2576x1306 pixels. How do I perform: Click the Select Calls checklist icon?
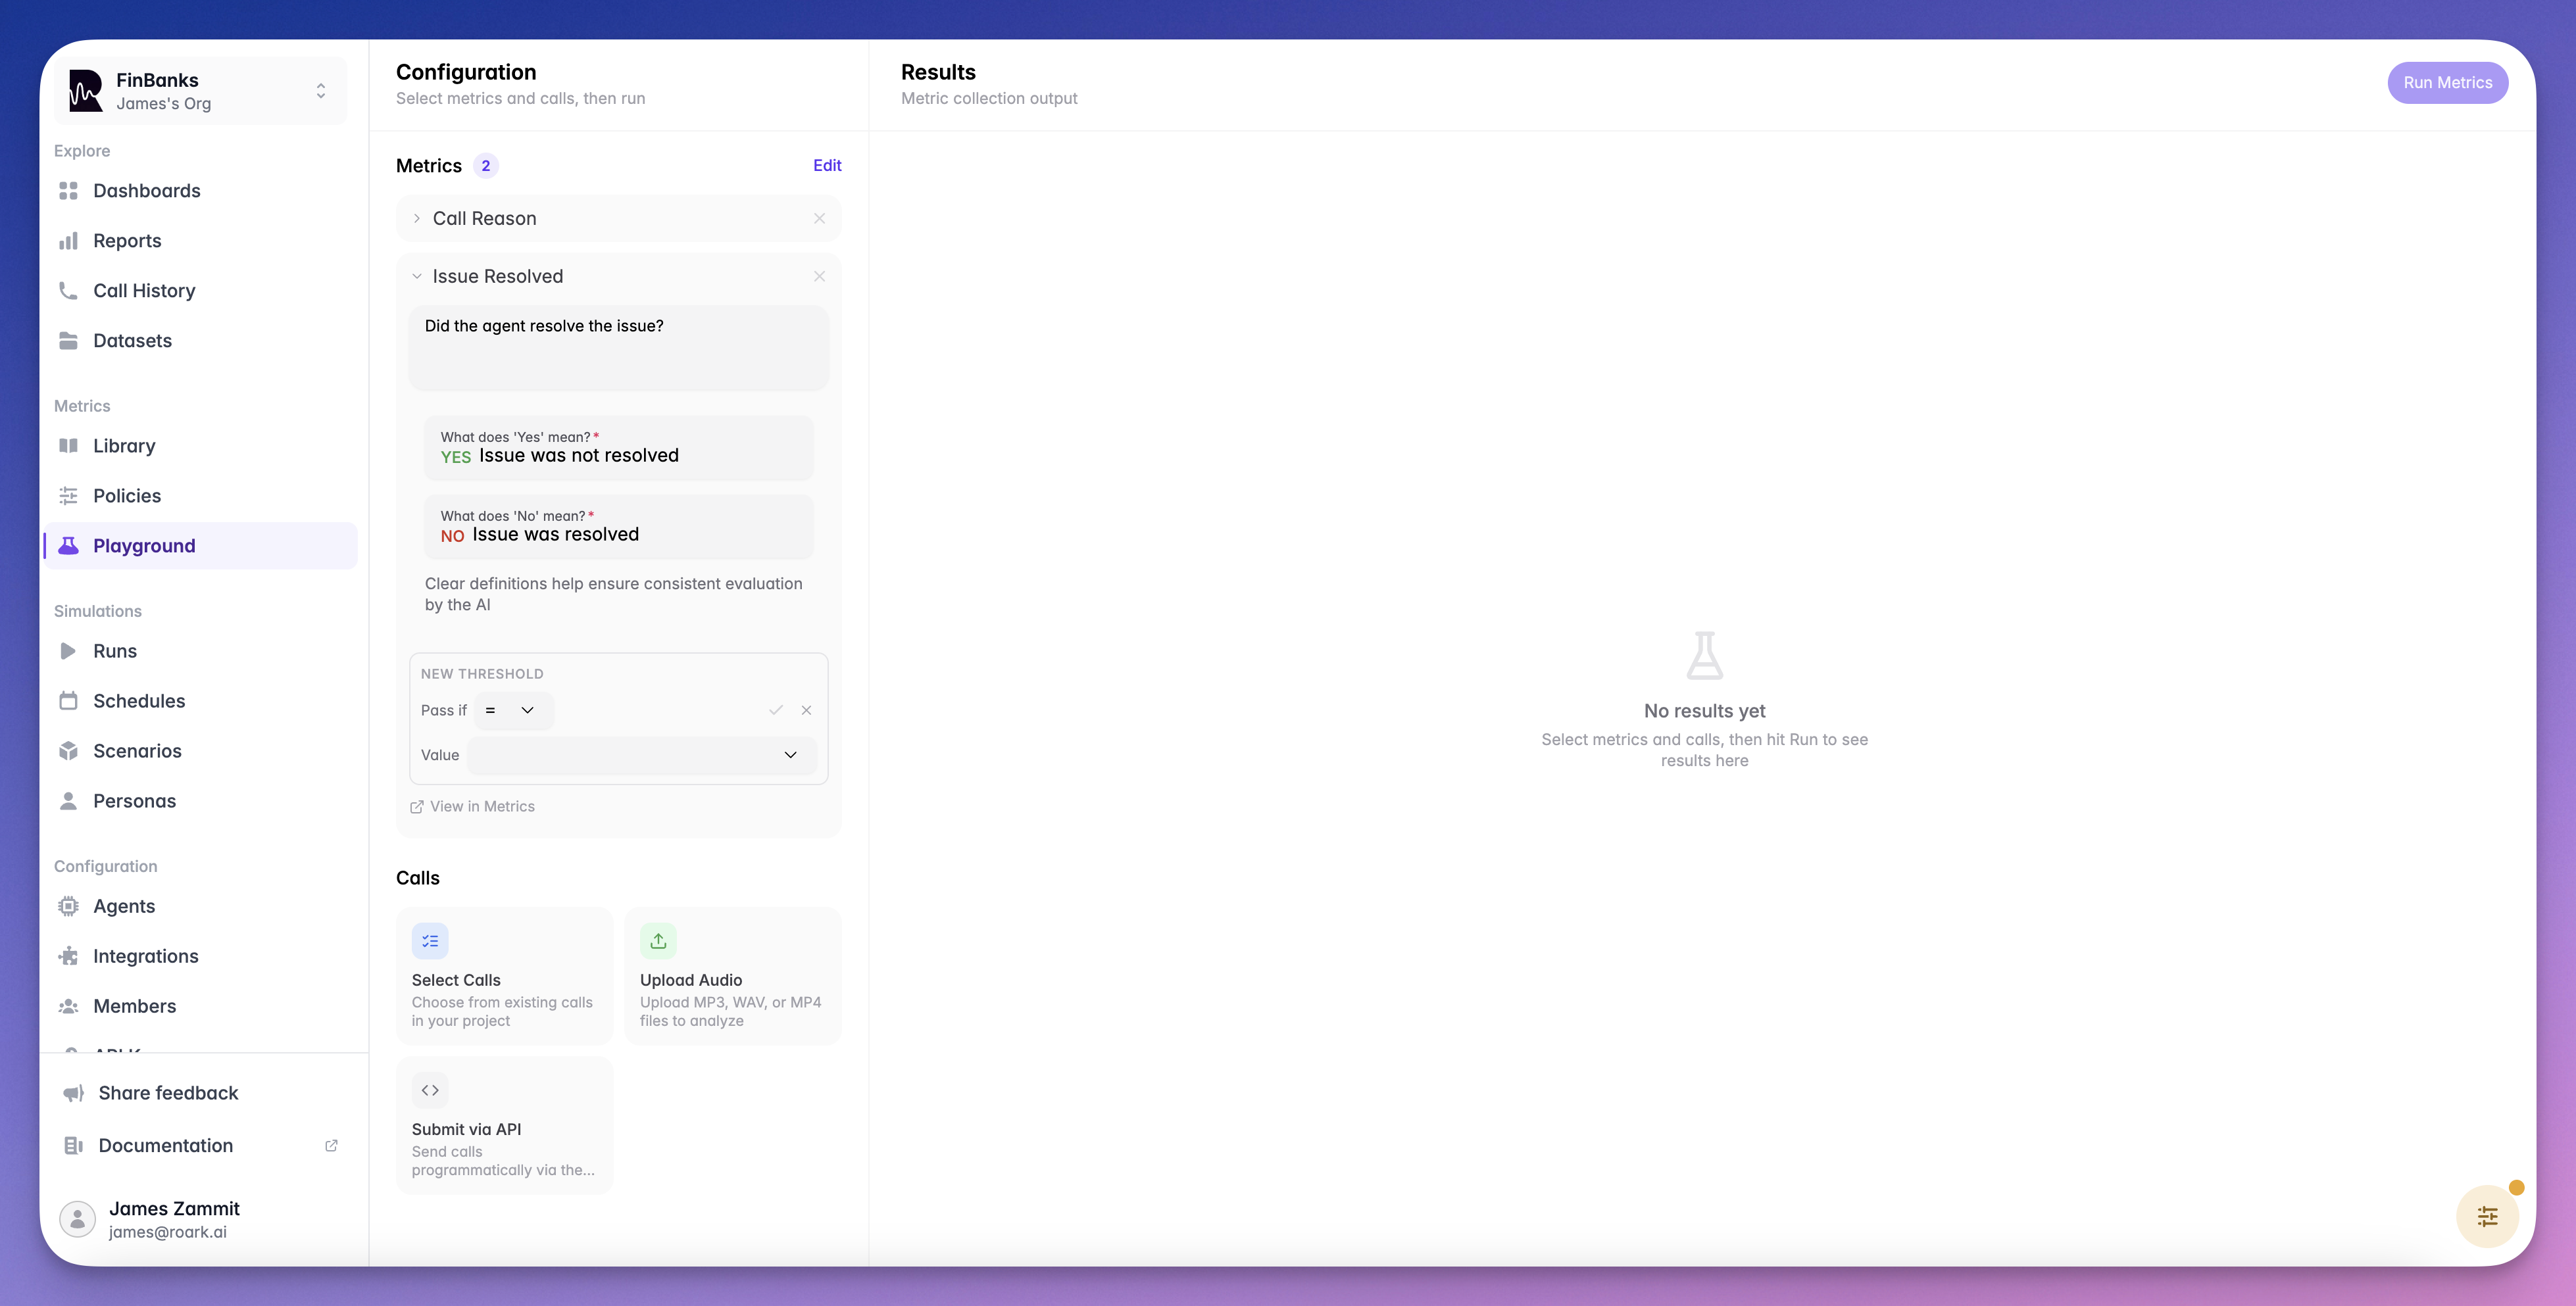pyautogui.click(x=430, y=941)
